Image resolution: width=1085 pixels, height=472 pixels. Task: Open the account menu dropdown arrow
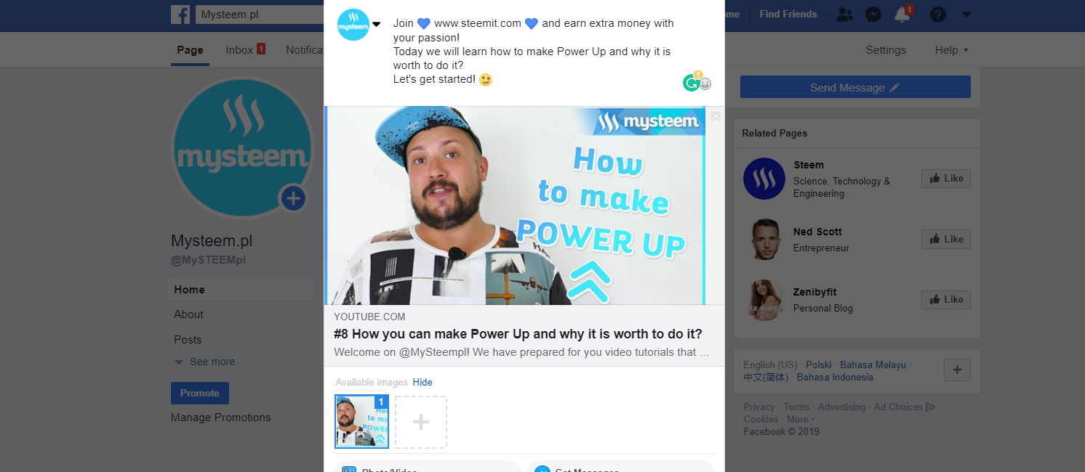[966, 15]
